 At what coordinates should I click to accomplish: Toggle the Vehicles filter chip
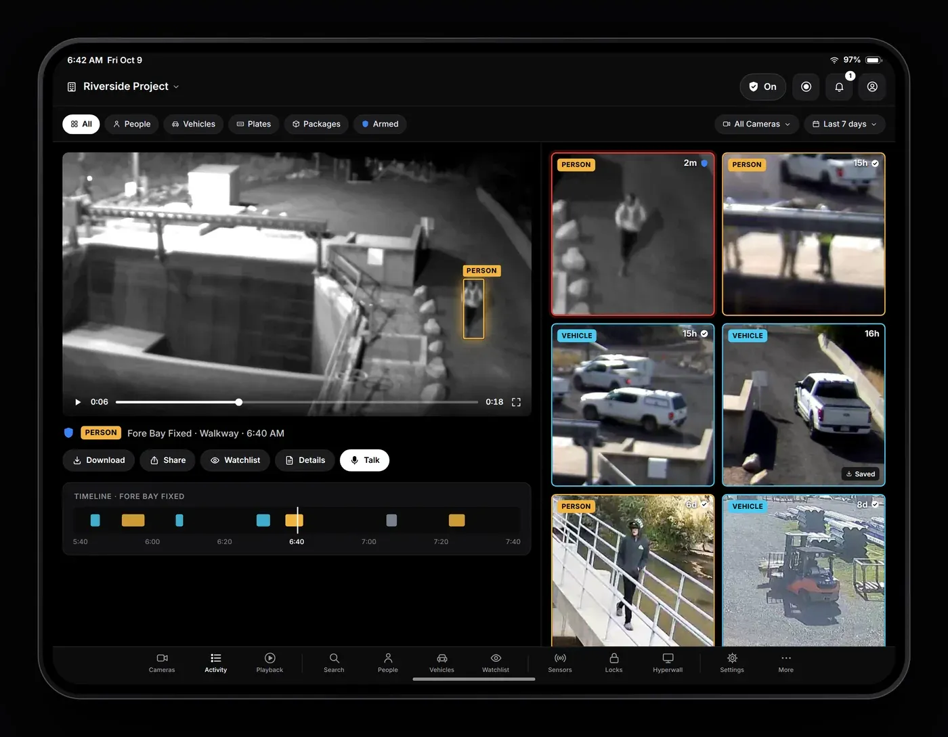(193, 124)
